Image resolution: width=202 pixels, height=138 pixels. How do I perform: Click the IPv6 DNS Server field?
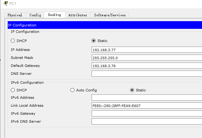pyautogui.click(x=146, y=121)
